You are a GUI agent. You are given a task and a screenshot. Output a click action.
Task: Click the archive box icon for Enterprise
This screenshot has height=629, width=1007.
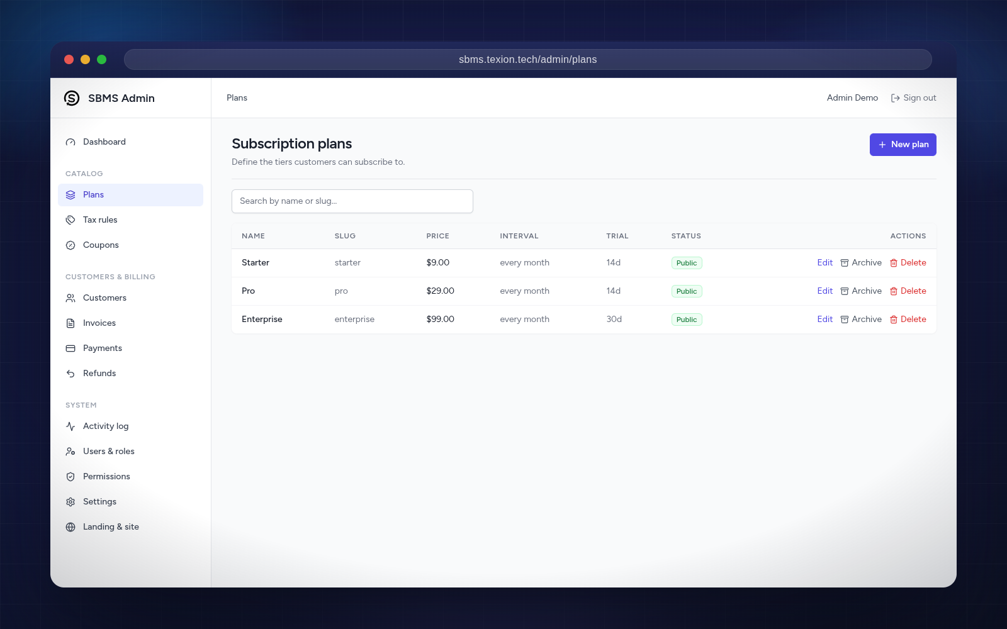pos(845,320)
